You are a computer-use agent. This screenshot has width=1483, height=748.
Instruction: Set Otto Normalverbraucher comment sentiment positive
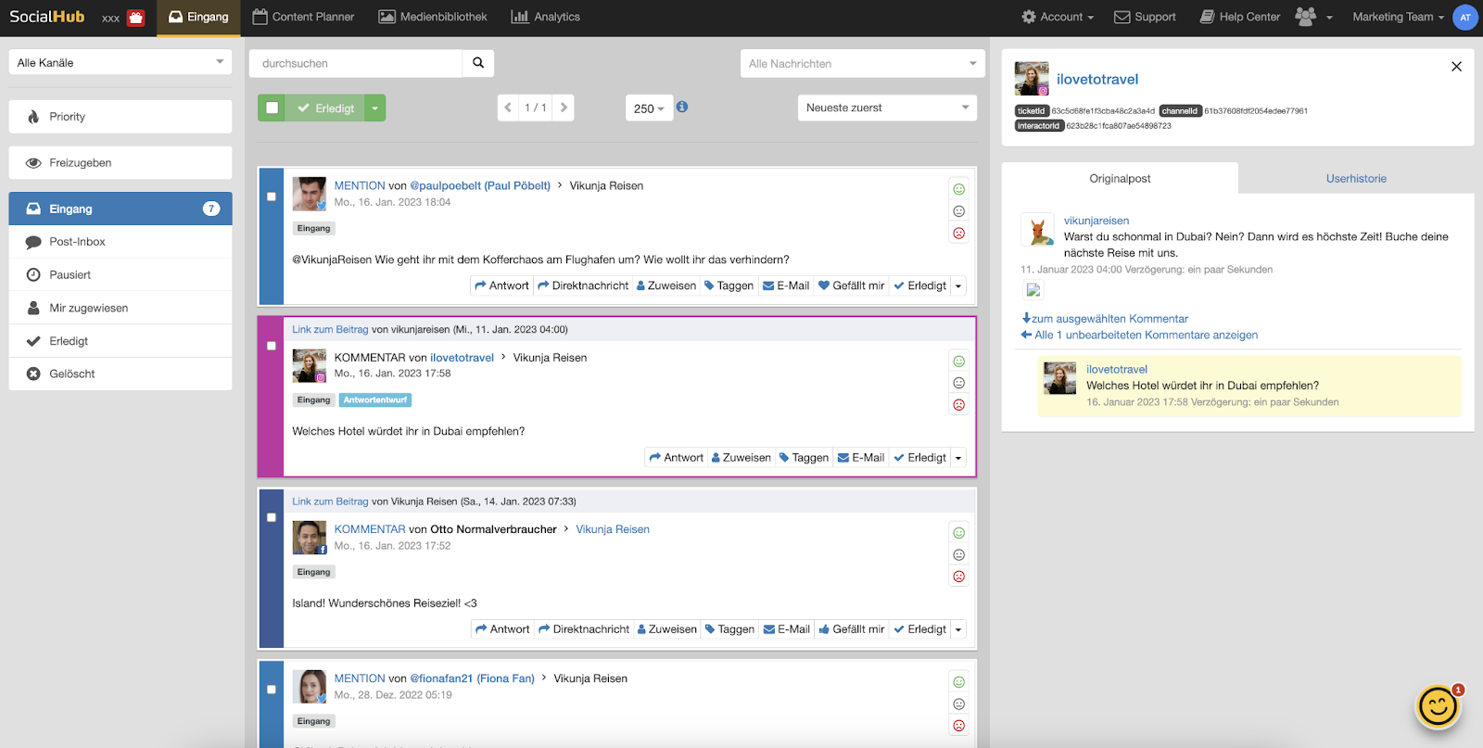coord(959,533)
